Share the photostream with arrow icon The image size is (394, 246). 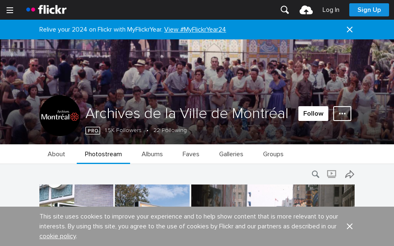(x=350, y=174)
